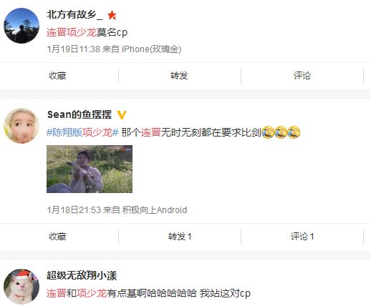Open username 北方有故乡_
Image resolution: width=371 pixels, height=306 pixels.
point(74,15)
